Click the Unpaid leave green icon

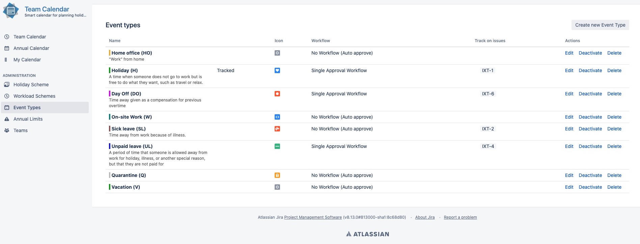point(277,146)
